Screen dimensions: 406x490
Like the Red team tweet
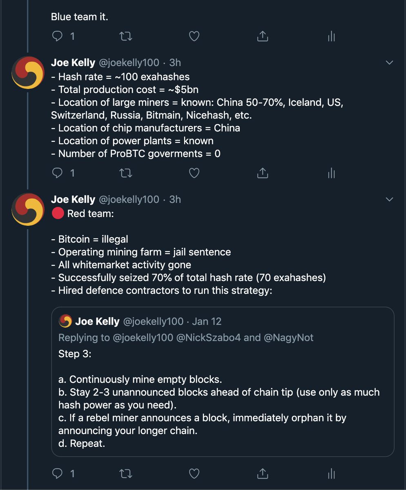click(194, 473)
